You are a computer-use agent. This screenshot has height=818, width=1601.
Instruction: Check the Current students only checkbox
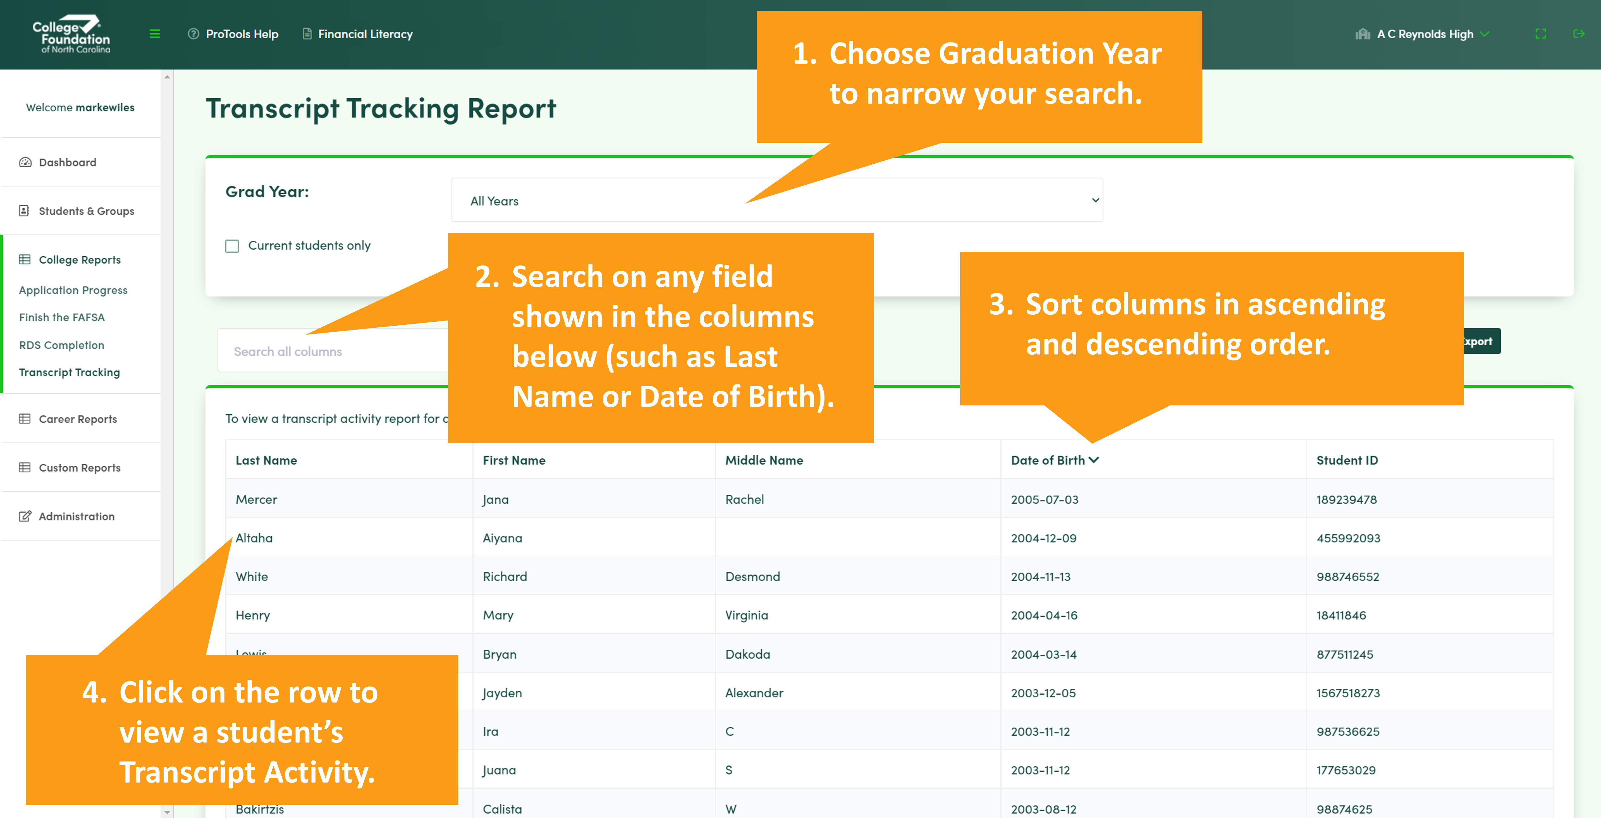(x=232, y=246)
